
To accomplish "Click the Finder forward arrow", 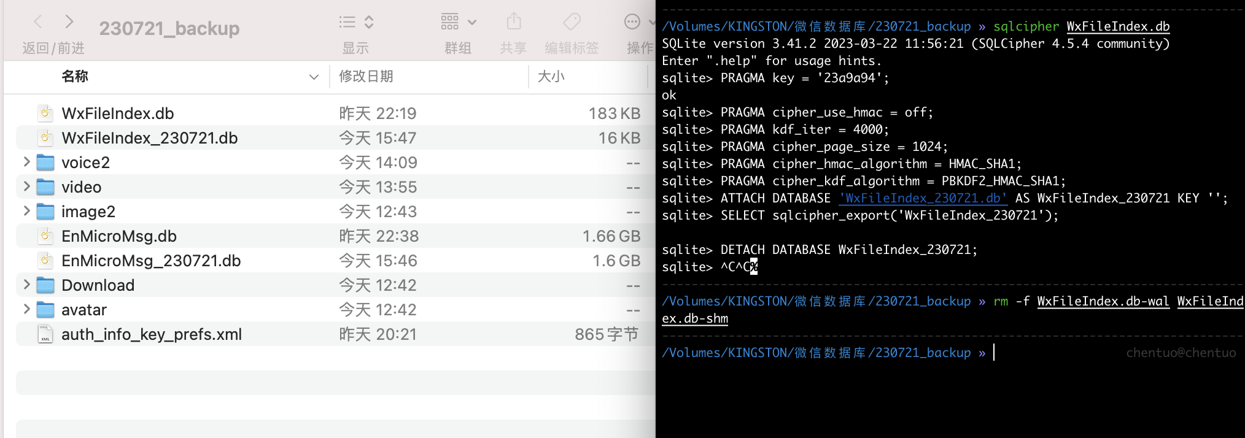I will tap(69, 22).
